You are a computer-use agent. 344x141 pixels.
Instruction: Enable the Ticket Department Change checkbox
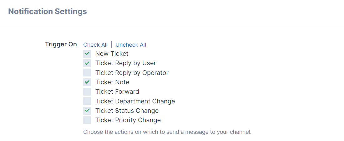click(x=87, y=101)
